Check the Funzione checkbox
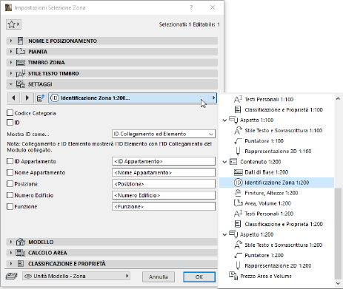343x289 pixels. click(10, 206)
